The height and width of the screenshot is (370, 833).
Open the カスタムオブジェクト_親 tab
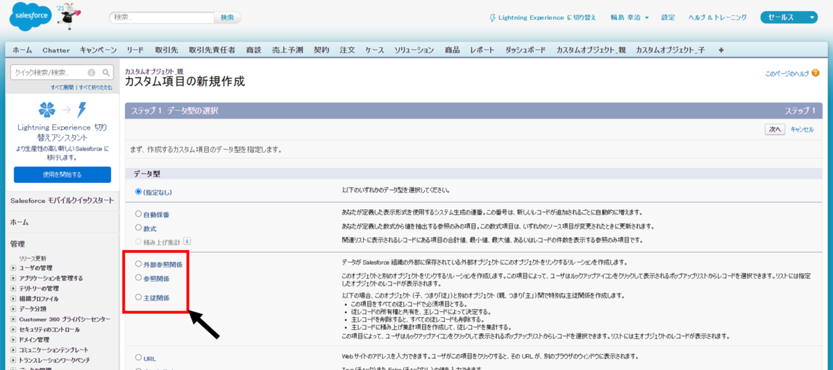[x=589, y=50]
